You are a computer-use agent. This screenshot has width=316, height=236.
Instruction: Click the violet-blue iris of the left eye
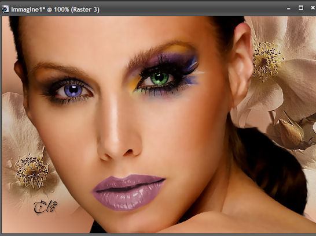(x=73, y=91)
